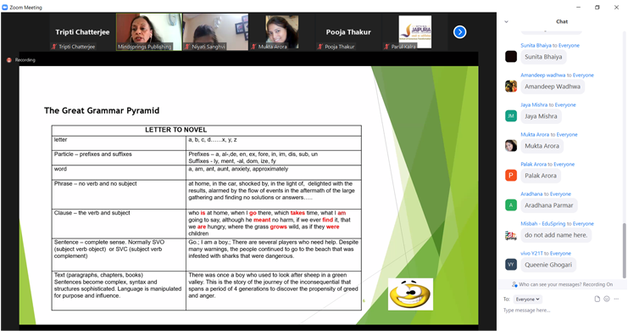Click the Zoom Meeting app icon in title bar
Image resolution: width=628 pixels, height=336 pixels.
5,8
